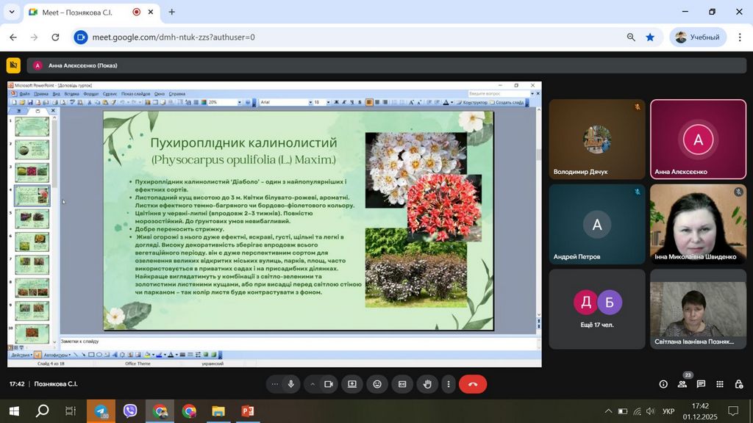Leave the call with red button
This screenshot has height=423, width=753.
pos(473,384)
